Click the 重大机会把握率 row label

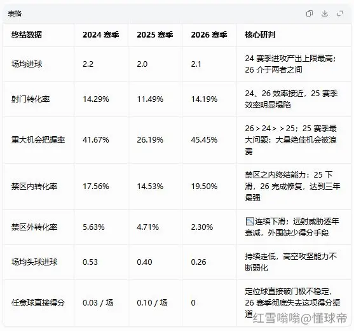click(x=38, y=140)
